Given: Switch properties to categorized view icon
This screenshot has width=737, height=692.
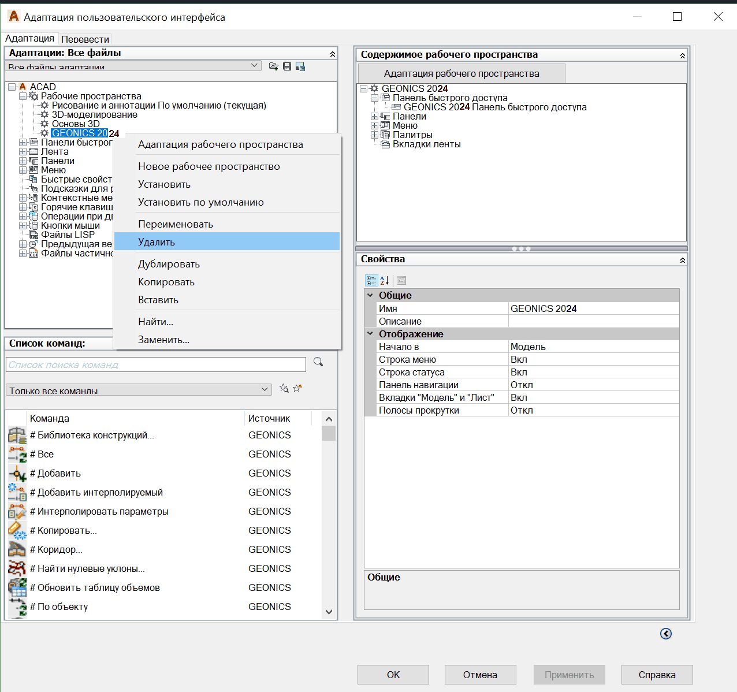Looking at the screenshot, I should point(371,281).
